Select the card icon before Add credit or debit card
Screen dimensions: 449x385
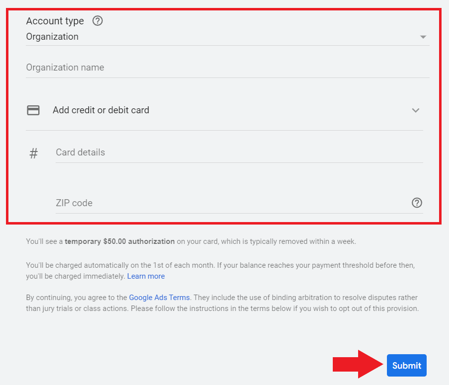[33, 110]
